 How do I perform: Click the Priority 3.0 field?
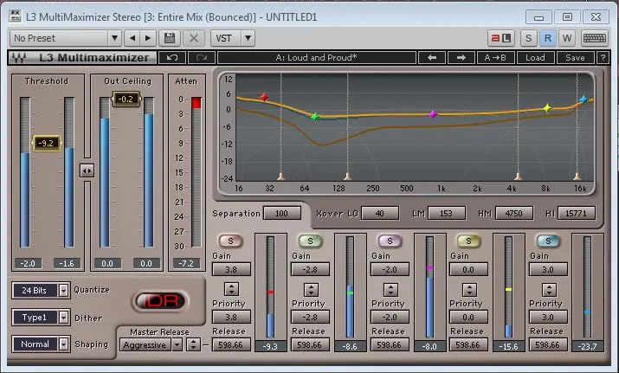click(548, 318)
